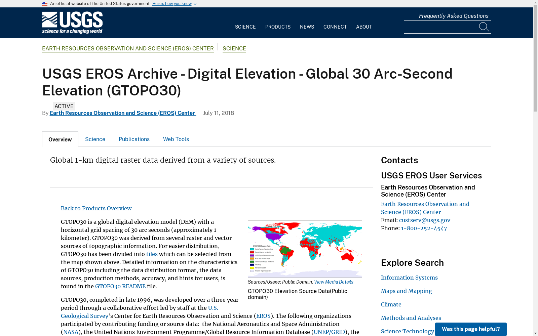Open the tiles link

click(152, 254)
